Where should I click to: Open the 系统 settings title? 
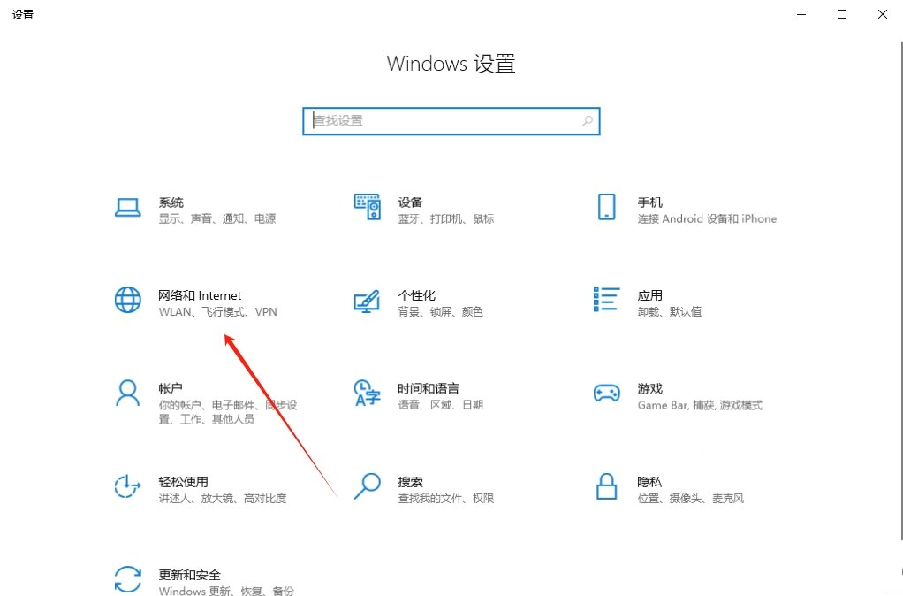[171, 202]
